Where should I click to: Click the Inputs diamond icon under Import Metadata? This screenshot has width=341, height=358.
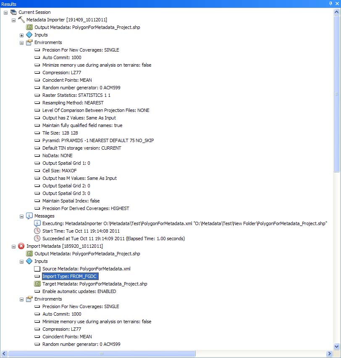click(x=29, y=261)
